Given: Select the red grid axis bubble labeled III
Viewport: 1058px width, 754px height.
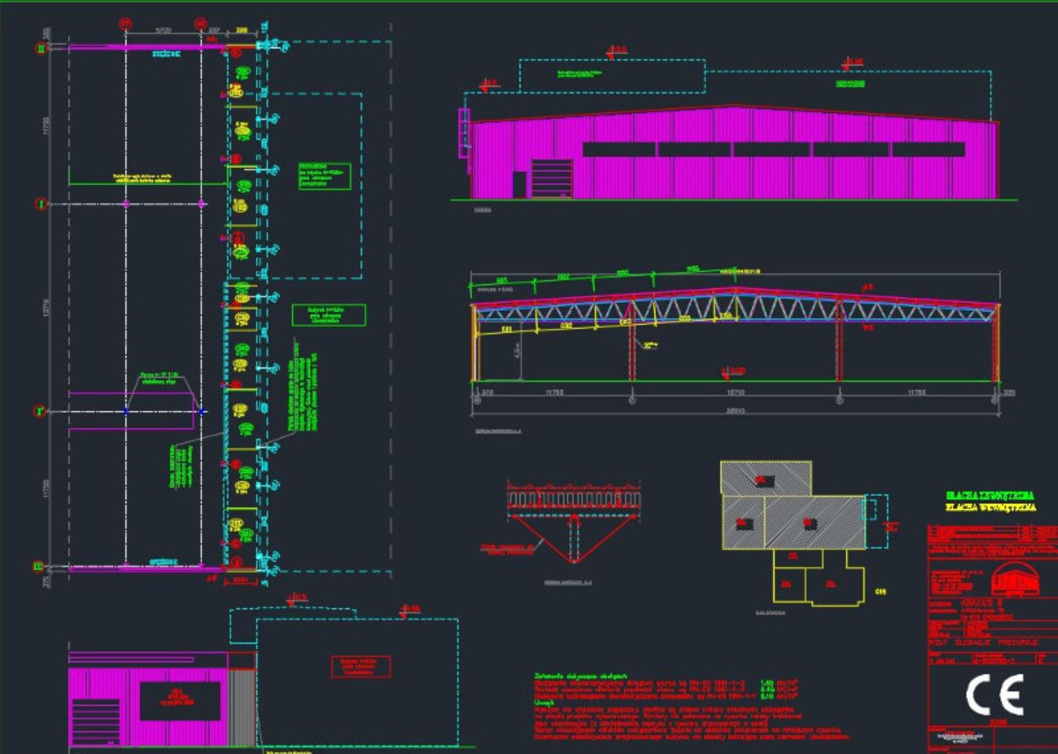Looking at the screenshot, I should pyautogui.click(x=39, y=566).
